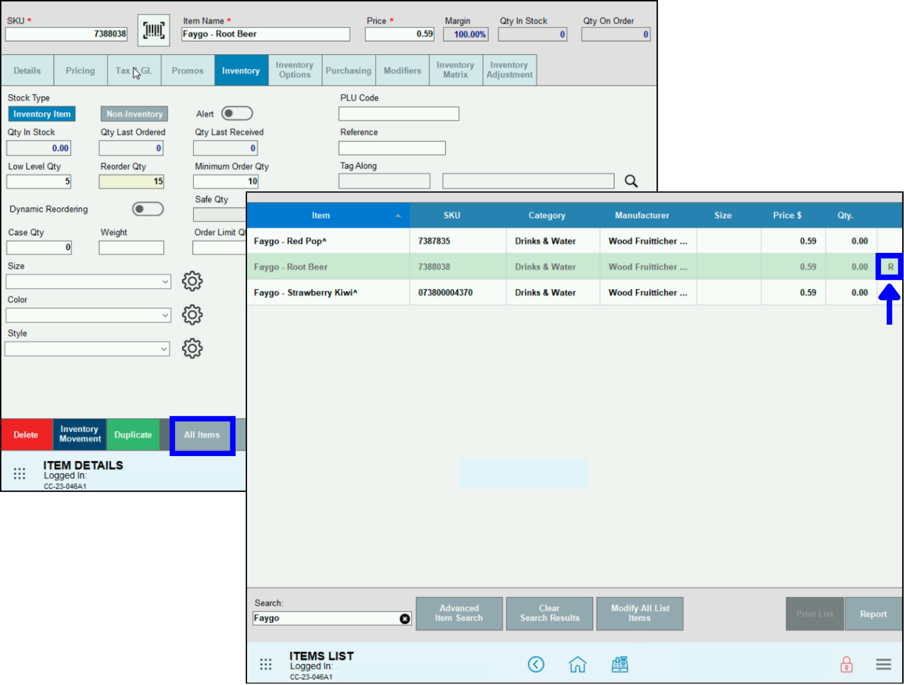This screenshot has height=685, width=904.
Task: Select Non-Inventory stock type
Action: [x=134, y=114]
